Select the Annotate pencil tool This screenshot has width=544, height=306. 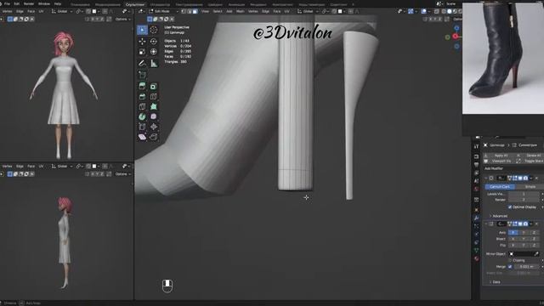[x=142, y=63]
